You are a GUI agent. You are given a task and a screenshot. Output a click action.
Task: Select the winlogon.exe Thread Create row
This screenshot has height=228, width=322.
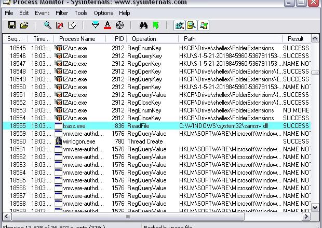click(157, 141)
